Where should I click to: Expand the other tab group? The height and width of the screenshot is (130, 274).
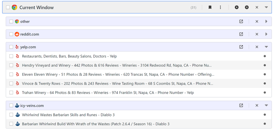pyautogui.click(x=266, y=21)
